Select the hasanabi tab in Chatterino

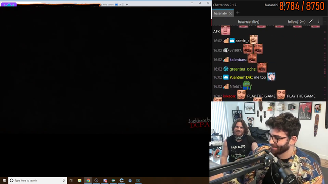click(x=220, y=13)
